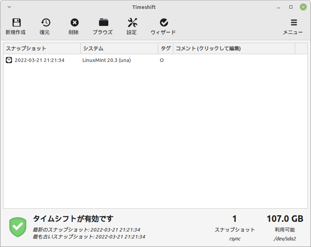Click the green shield status icon
Image resolution: width=311 pixels, height=247 pixels.
(x=18, y=227)
